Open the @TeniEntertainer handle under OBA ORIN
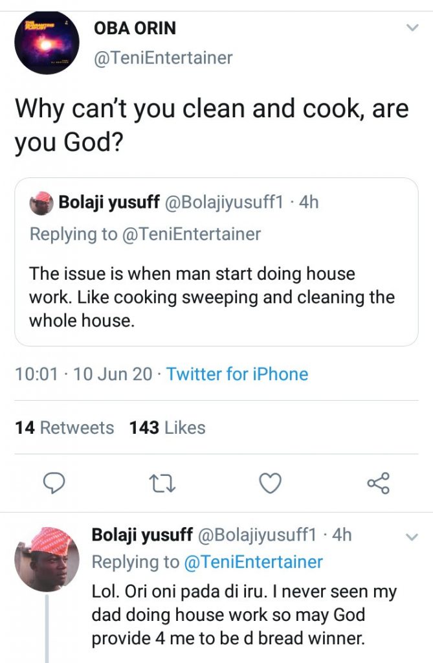 tap(163, 58)
